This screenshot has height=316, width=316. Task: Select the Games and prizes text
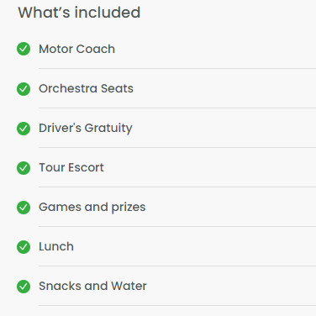click(92, 208)
